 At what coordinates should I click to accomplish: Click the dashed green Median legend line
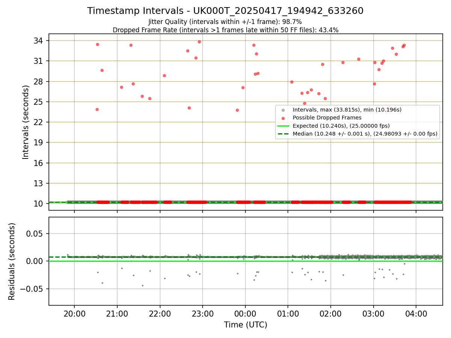[283, 134]
